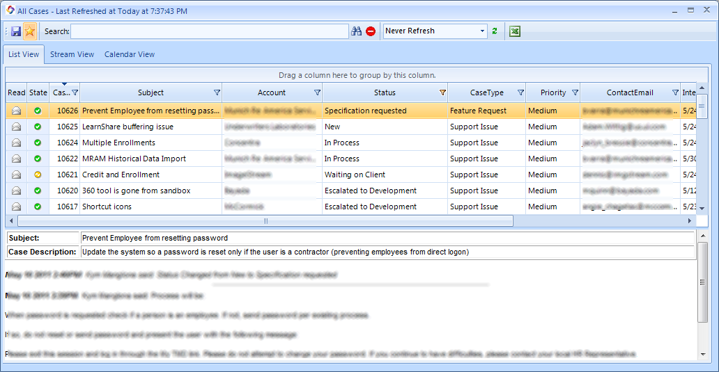Click the yellow state icon for case 10621

38,175
